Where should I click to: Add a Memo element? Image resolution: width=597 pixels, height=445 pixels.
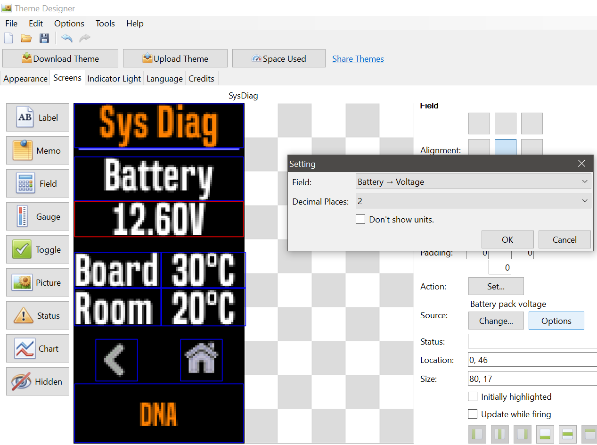click(x=38, y=151)
